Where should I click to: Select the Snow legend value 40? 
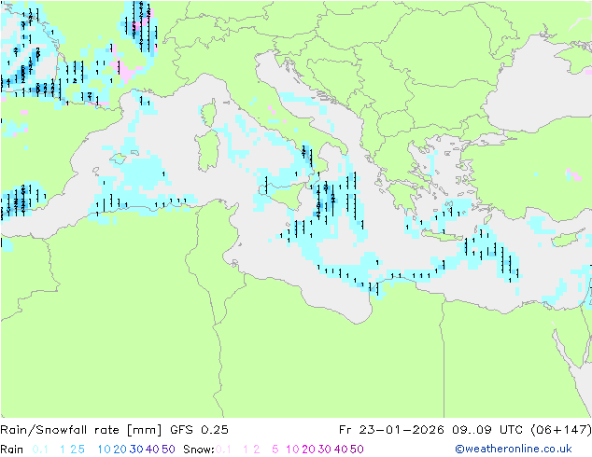341,450
